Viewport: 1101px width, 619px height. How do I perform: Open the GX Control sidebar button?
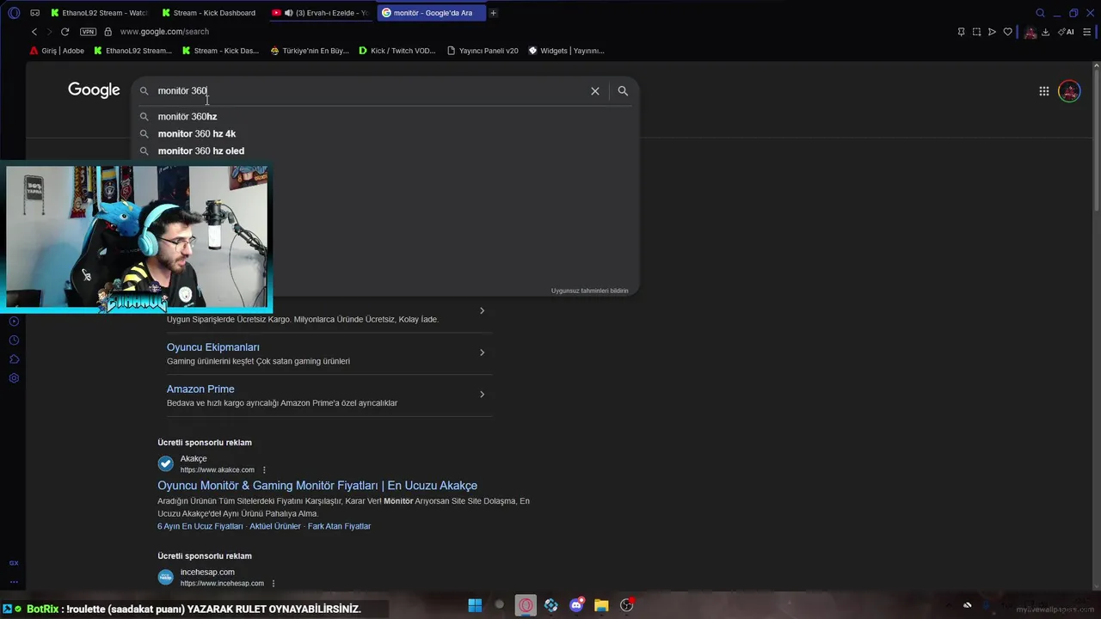(14, 563)
